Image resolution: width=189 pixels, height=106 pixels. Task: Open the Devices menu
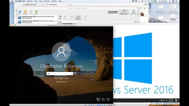click(47, 1)
